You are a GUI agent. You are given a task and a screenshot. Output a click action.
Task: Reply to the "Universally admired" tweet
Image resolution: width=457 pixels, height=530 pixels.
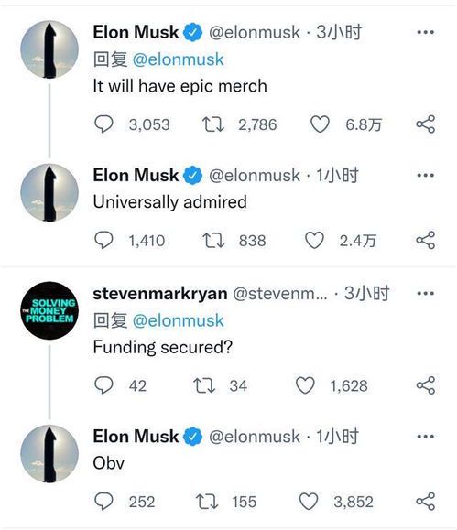point(103,240)
